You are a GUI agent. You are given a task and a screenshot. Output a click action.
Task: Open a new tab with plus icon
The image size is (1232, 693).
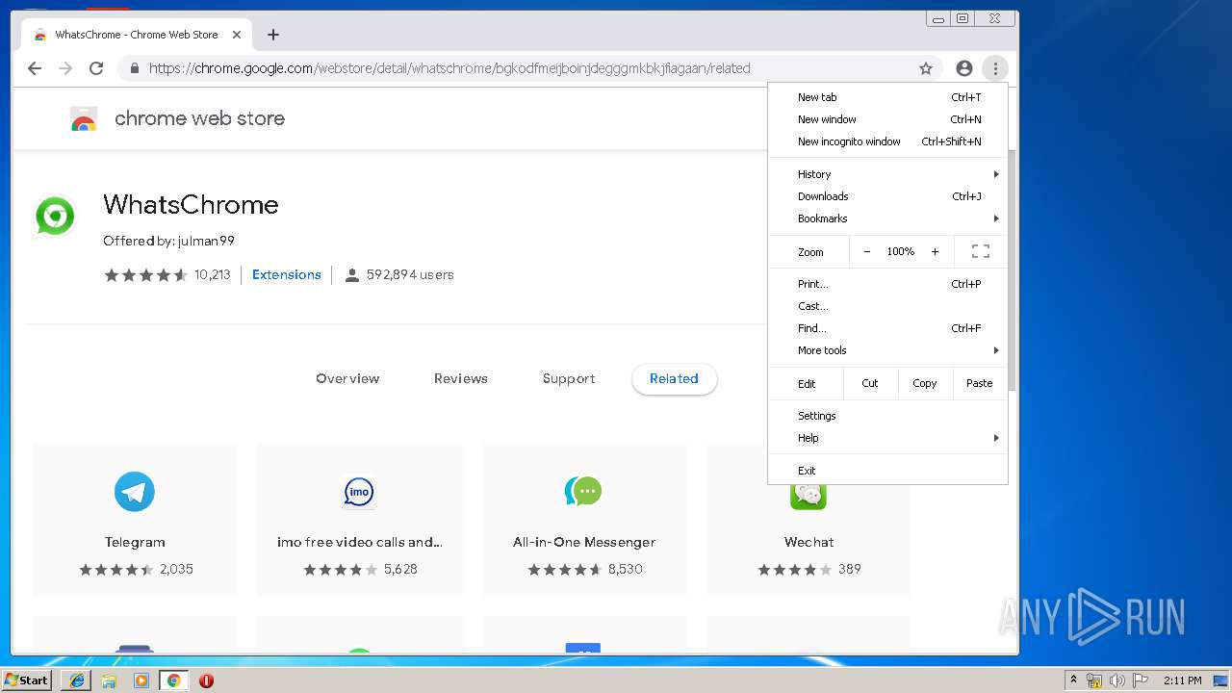[273, 35]
